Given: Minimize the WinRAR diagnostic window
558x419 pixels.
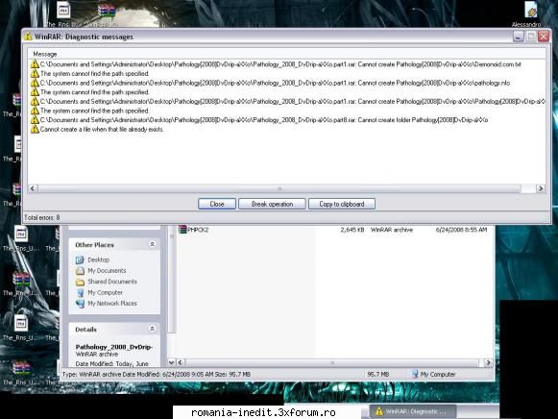Looking at the screenshot, I should (x=519, y=37).
